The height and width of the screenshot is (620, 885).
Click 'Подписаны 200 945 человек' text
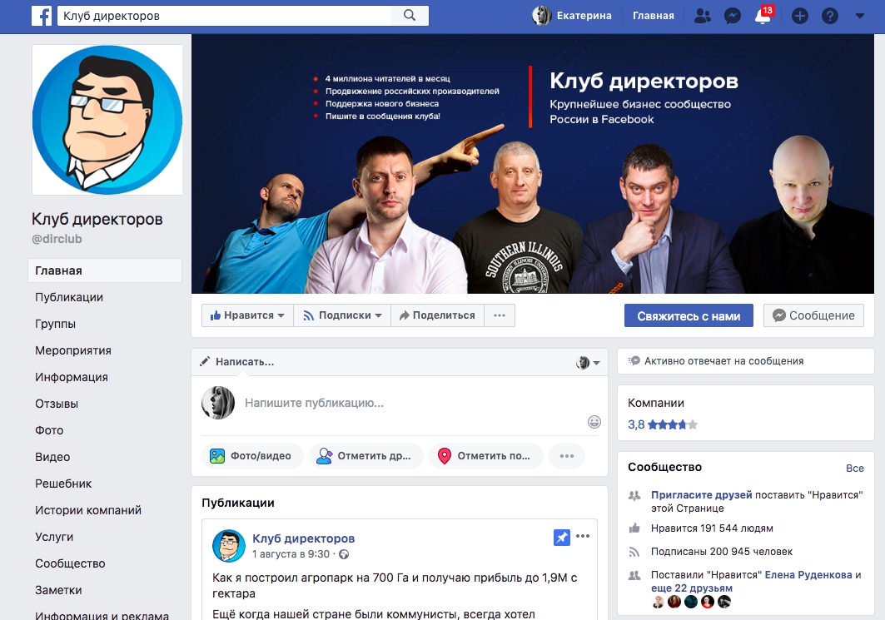coord(721,552)
